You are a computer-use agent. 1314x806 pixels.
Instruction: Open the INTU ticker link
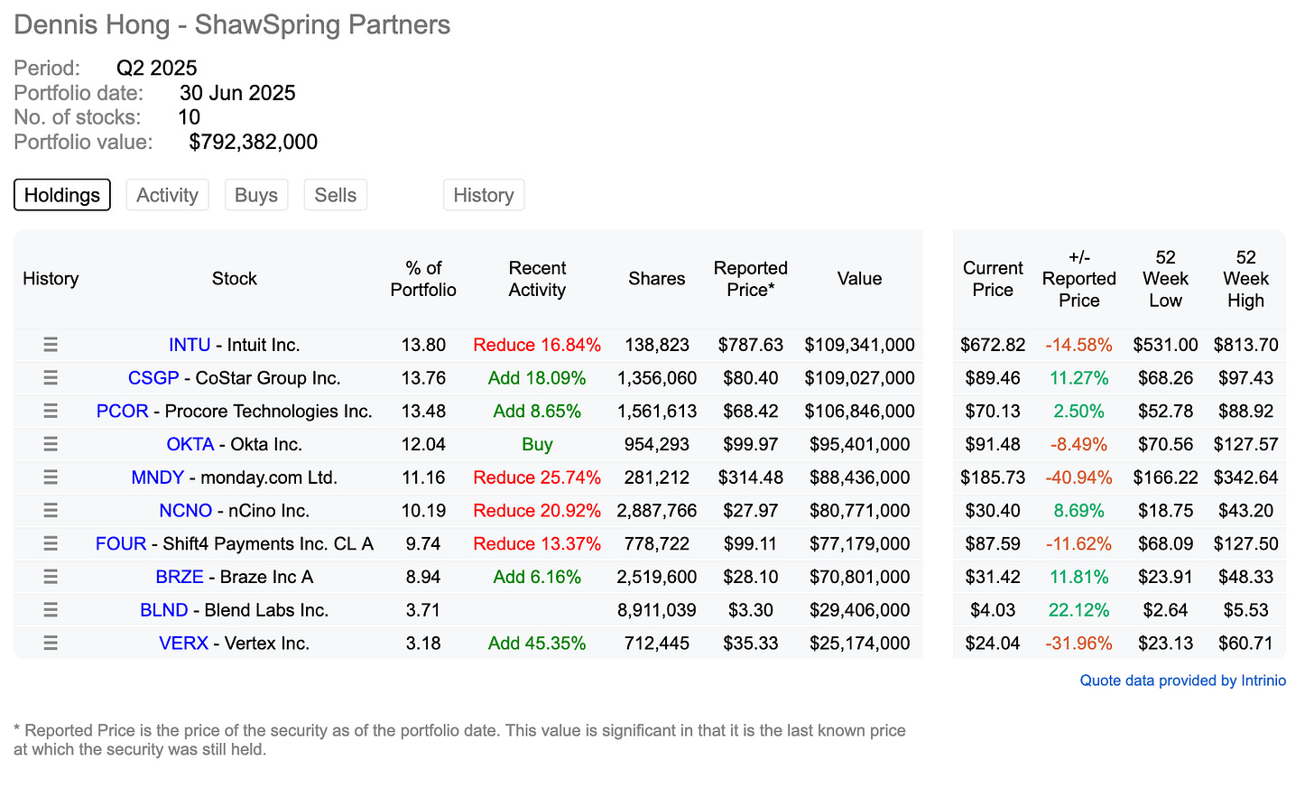(190, 345)
